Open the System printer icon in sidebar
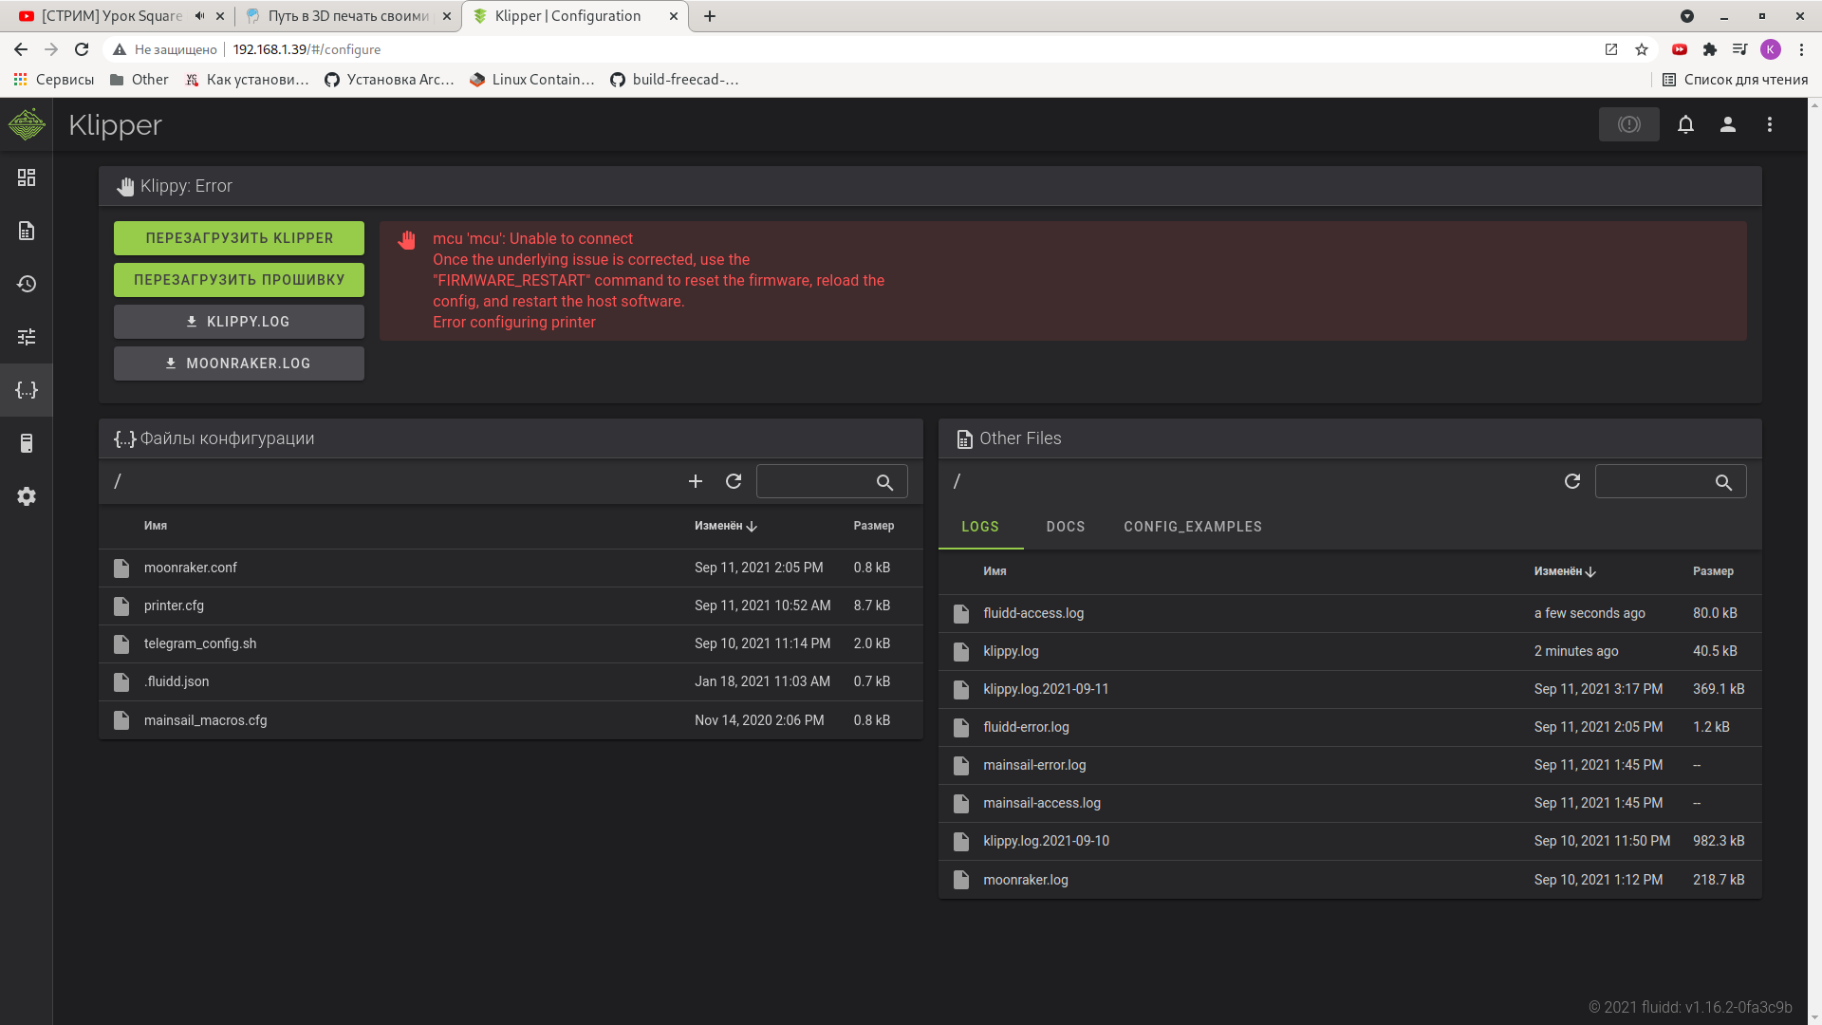Image resolution: width=1822 pixels, height=1025 pixels. tap(27, 443)
